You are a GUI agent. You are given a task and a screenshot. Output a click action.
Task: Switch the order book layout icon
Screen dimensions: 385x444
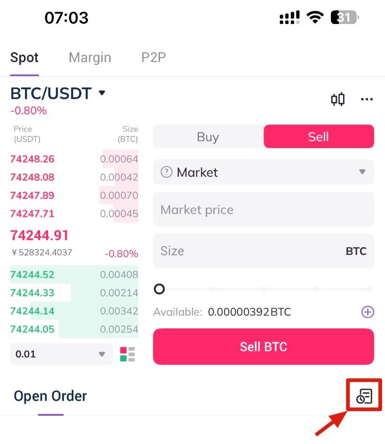click(127, 354)
